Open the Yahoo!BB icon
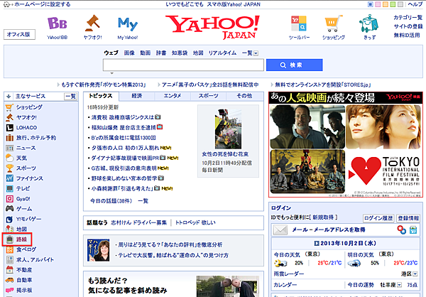Viewport: 426px width, 297px height. click(57, 23)
